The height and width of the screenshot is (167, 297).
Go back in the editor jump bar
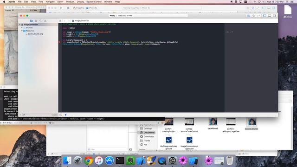65,21
